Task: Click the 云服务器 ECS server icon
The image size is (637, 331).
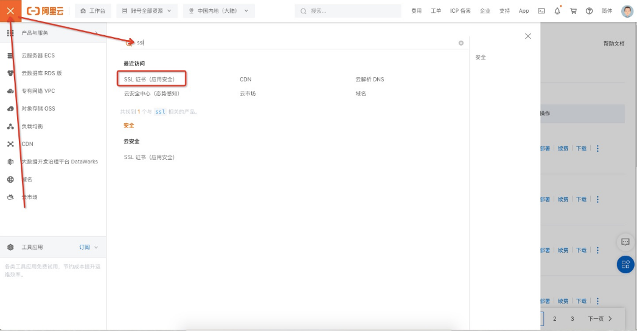Action: coord(10,56)
